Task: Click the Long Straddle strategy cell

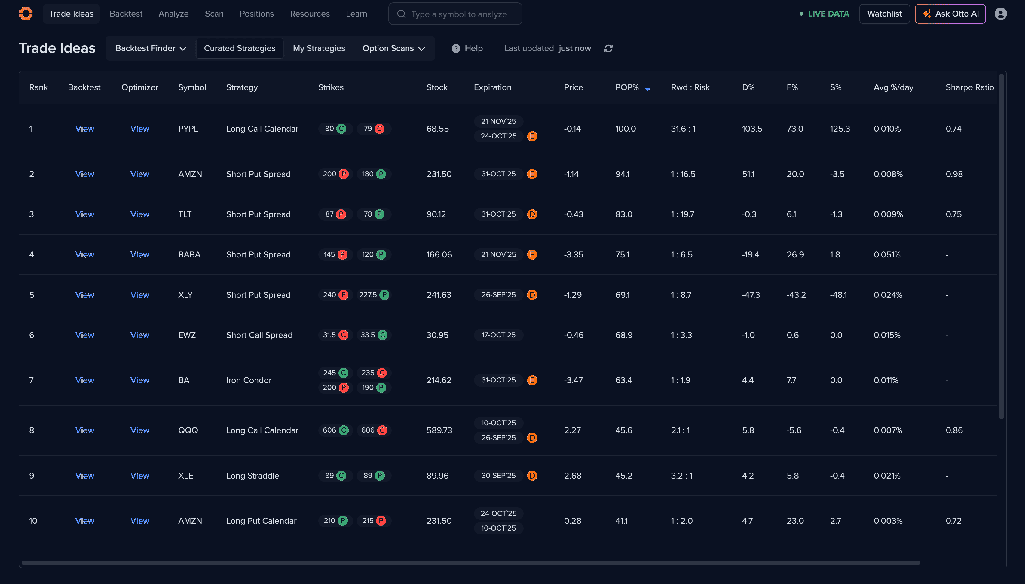Action: click(252, 476)
